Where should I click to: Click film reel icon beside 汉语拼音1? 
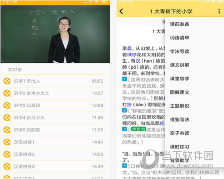point(7,142)
